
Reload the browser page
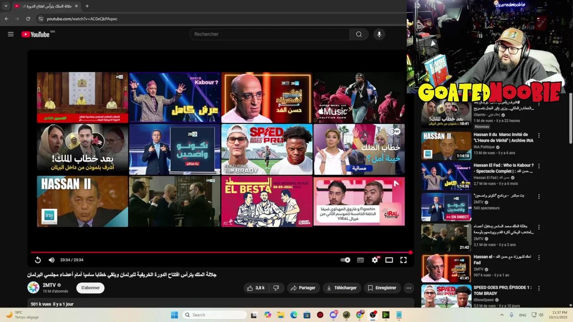(x=28, y=19)
